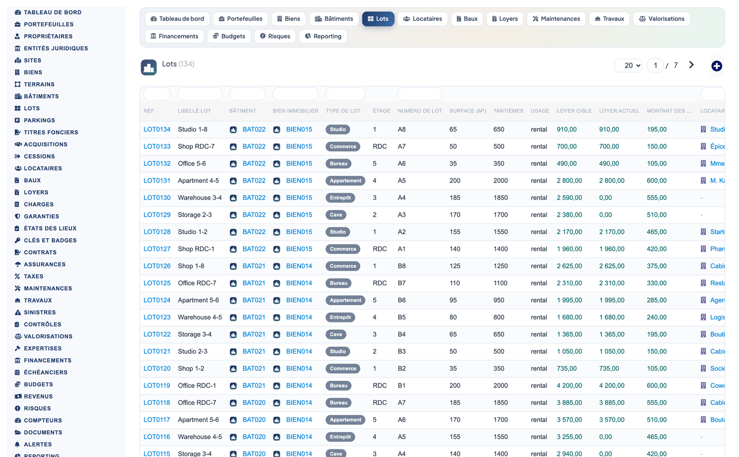739x457 pixels.
Task: Open États des lieux in sidebar
Action: [x=50, y=228]
